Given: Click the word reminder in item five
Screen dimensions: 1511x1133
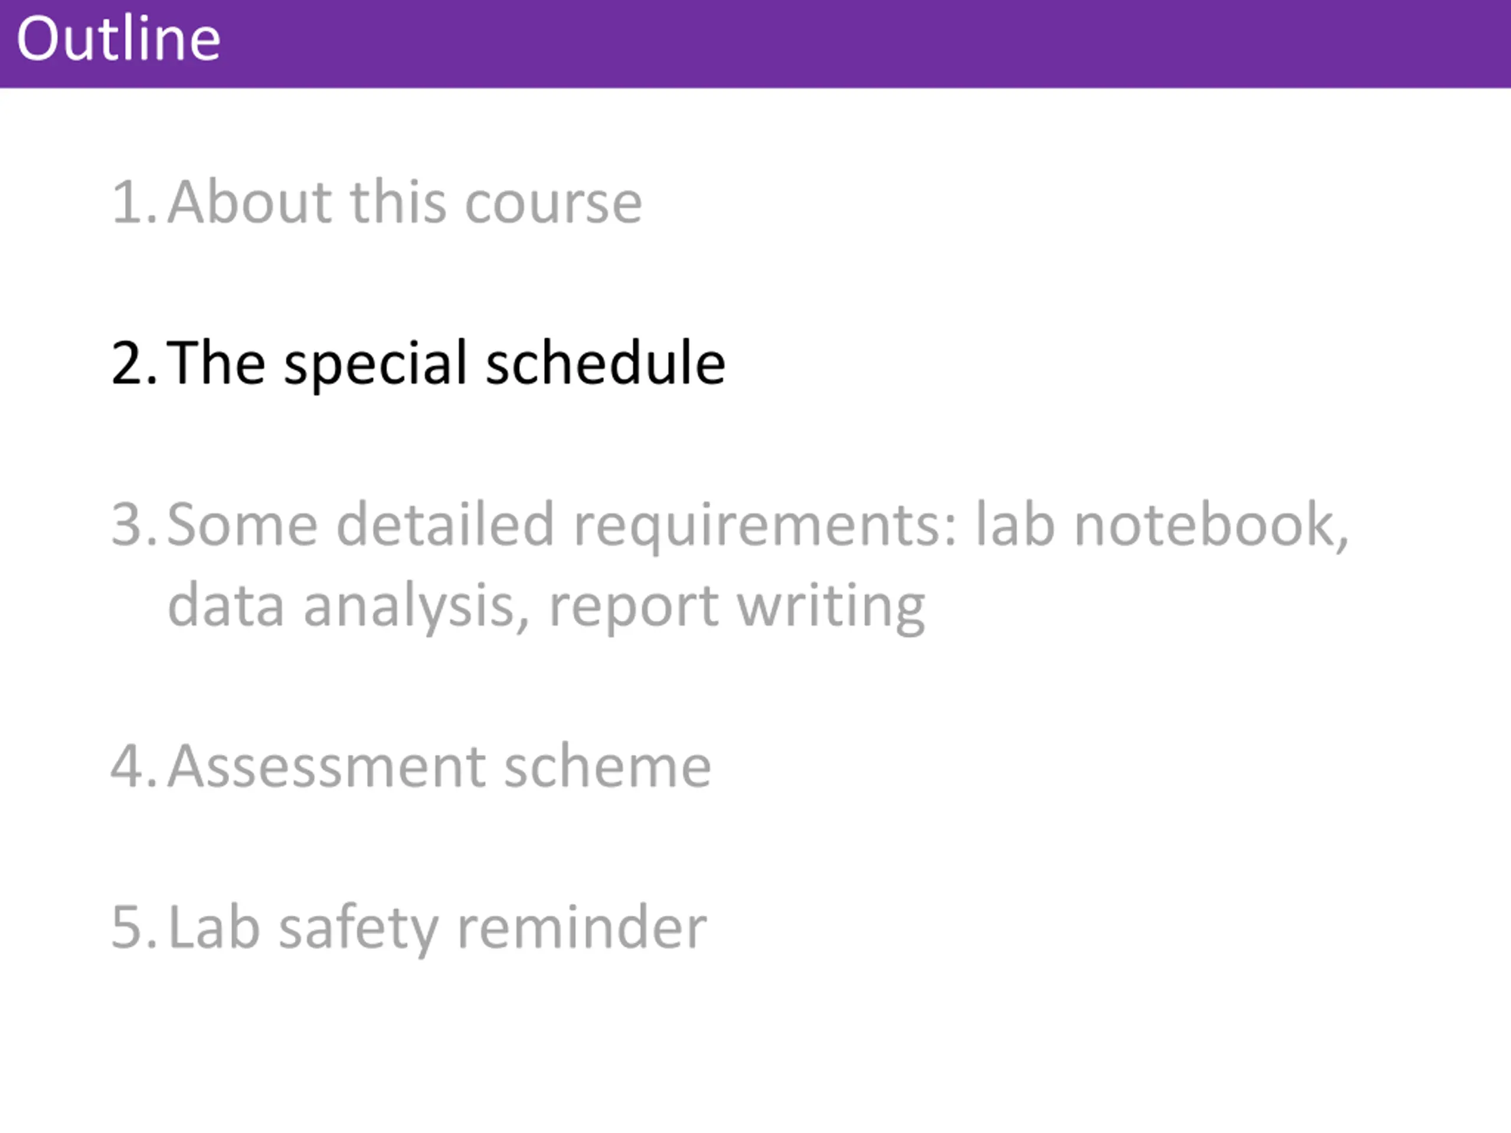Looking at the screenshot, I should (582, 926).
